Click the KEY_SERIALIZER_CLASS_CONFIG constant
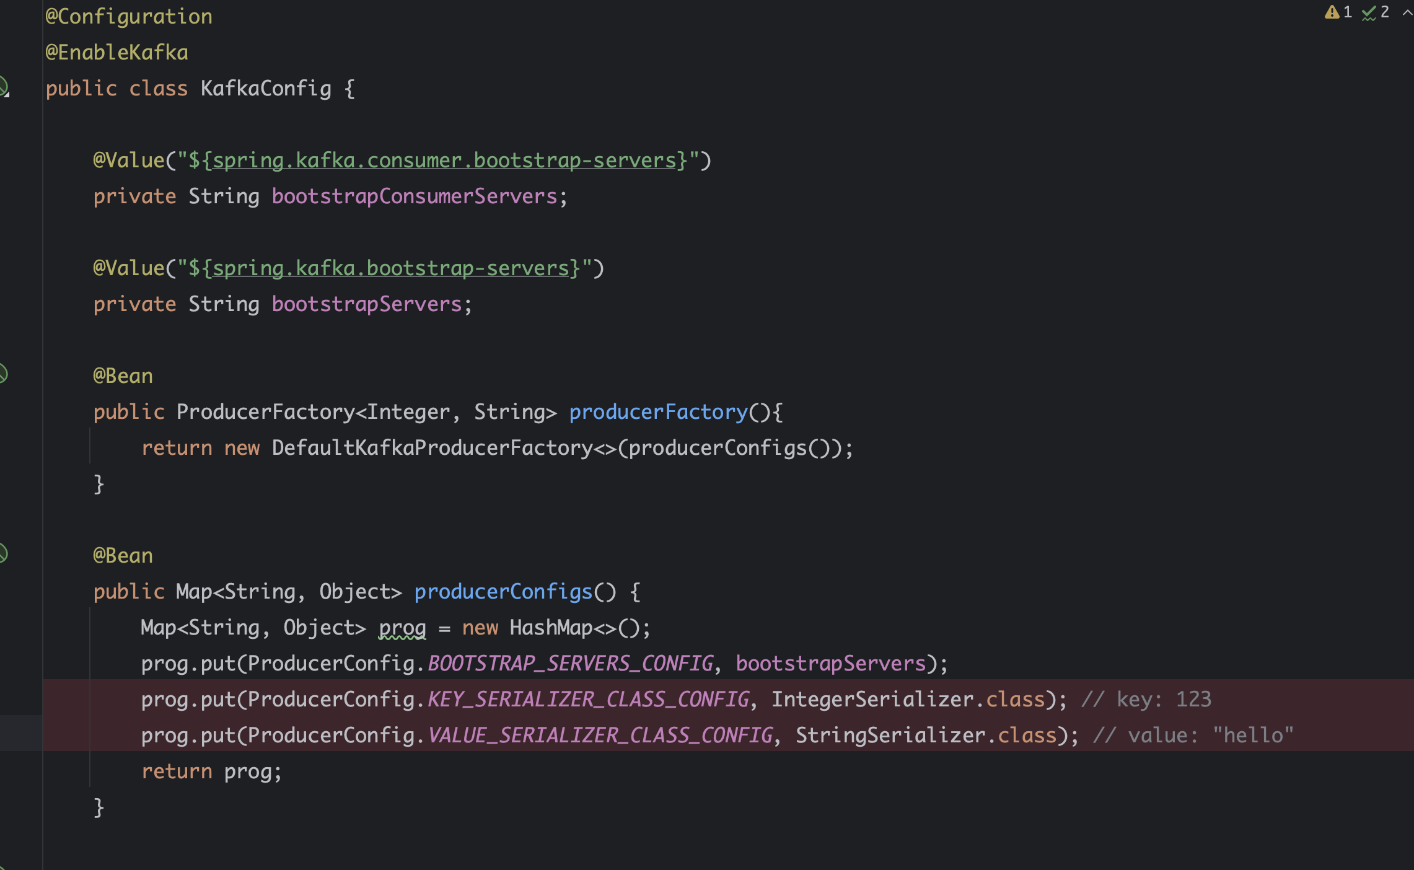The width and height of the screenshot is (1414, 870). [x=588, y=700]
